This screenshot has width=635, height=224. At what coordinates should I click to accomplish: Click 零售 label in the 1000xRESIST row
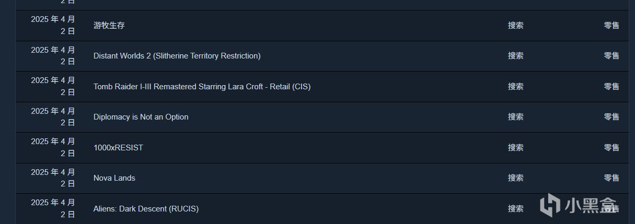point(611,148)
